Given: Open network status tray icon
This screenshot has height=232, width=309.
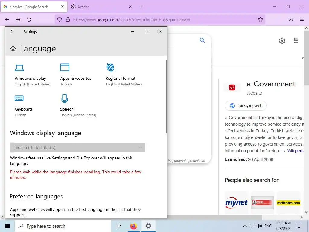Looking at the screenshot, I should tap(252, 226).
